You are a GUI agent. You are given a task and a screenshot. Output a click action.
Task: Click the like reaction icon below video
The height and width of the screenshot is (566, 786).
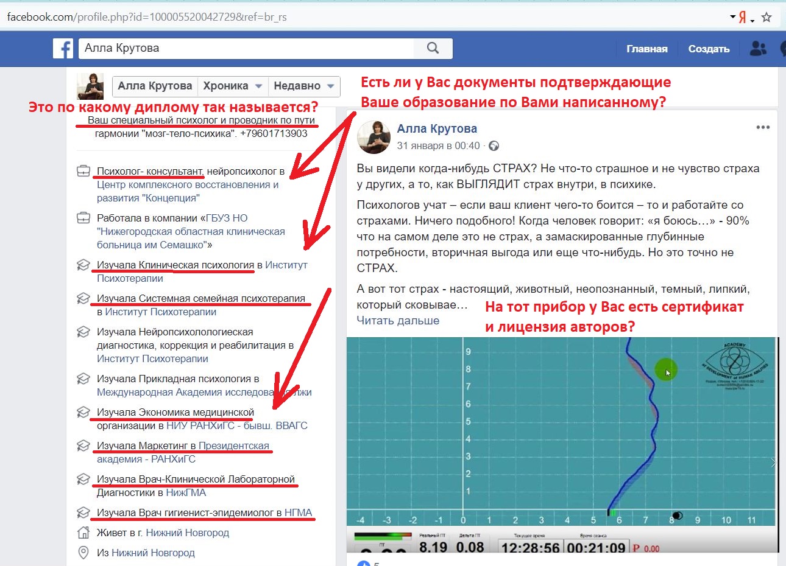363,563
